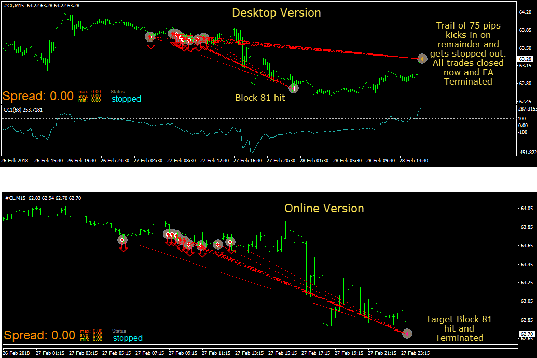Click 'Spread: 0.00' on the Online chart
537x358 pixels.
point(39,335)
